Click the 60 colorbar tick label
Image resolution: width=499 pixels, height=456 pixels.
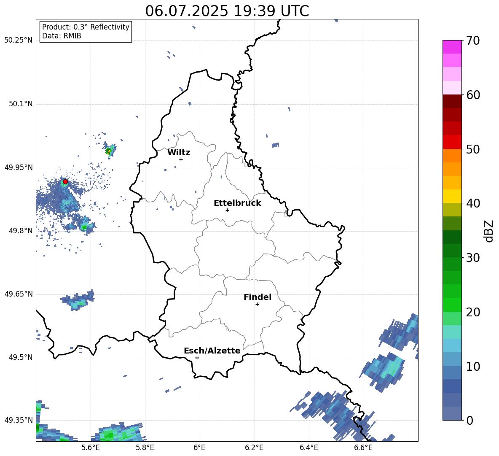pos(472,95)
